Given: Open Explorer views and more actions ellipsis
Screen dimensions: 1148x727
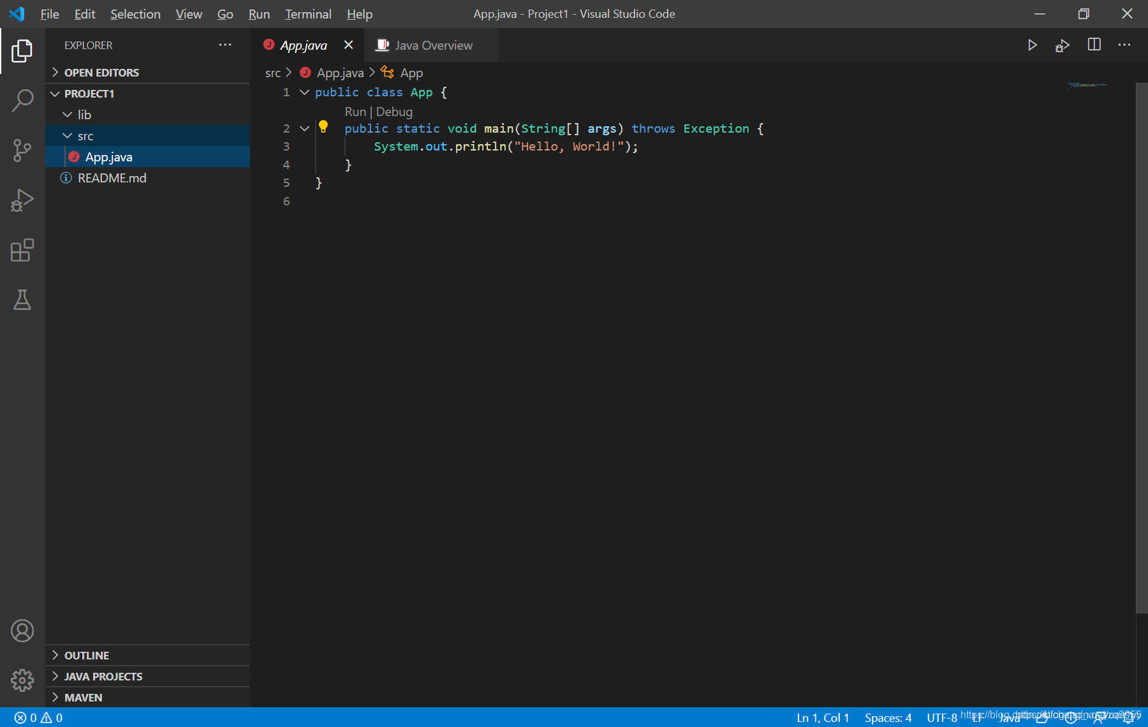Looking at the screenshot, I should coord(225,45).
